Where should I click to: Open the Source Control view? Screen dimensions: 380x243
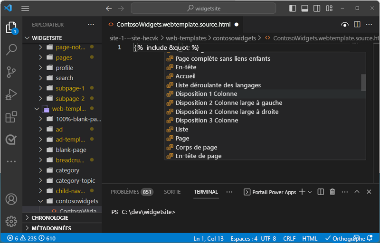click(11, 72)
